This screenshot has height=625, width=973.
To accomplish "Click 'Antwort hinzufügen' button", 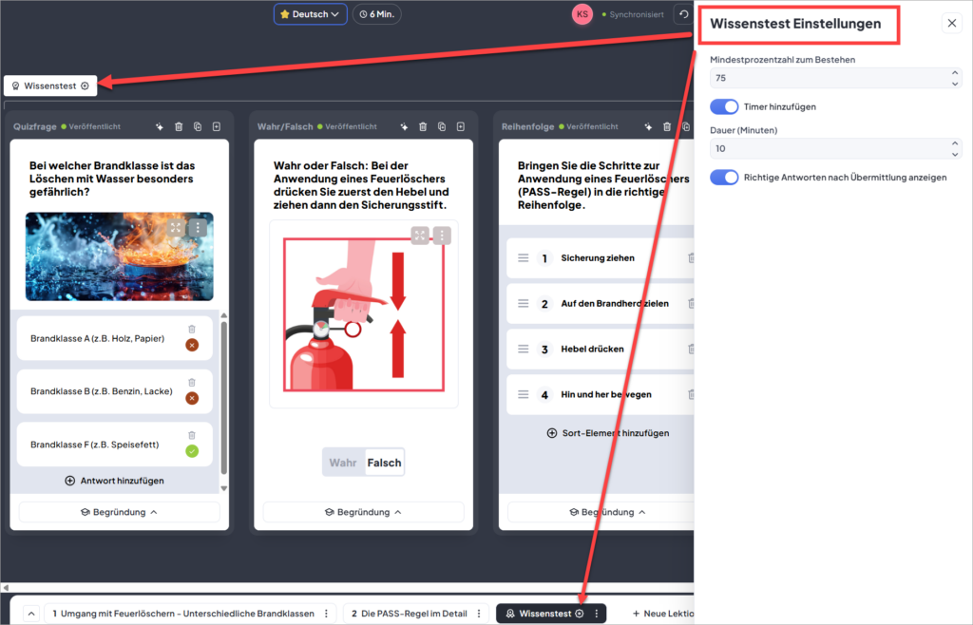I will click(114, 481).
